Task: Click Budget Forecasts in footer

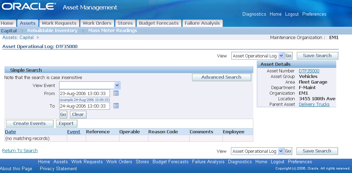Action: (x=170, y=162)
